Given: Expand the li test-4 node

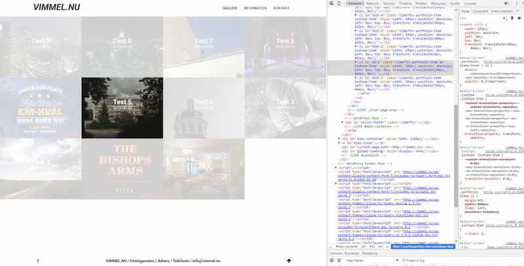Looking at the screenshot, I should click(356, 15).
